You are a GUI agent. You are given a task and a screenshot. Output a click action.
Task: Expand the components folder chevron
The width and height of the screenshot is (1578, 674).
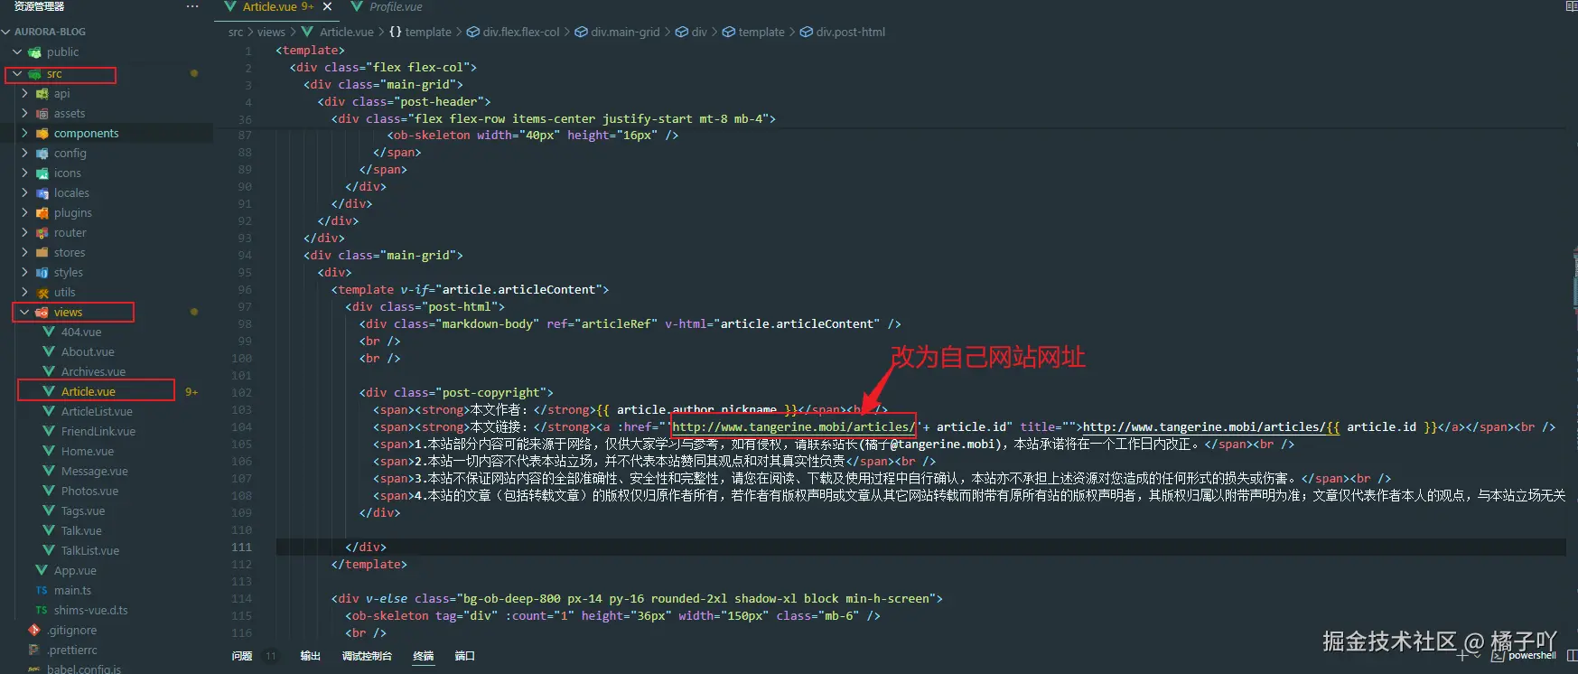tap(24, 133)
